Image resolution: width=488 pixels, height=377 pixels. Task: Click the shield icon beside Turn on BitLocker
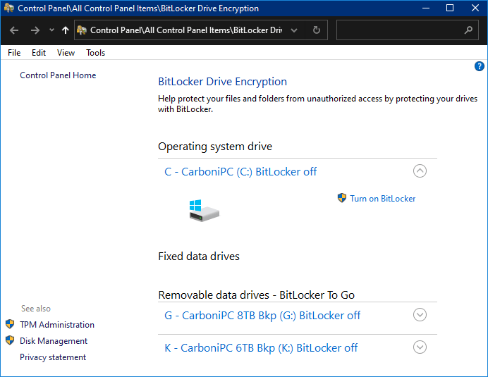(x=342, y=198)
